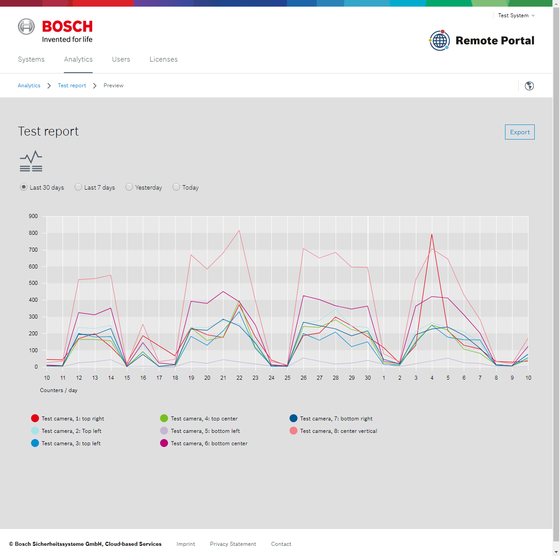Screen dimensions: 560x556
Task: Click the breadcrumb arrow after Analytics
Action: pos(49,86)
